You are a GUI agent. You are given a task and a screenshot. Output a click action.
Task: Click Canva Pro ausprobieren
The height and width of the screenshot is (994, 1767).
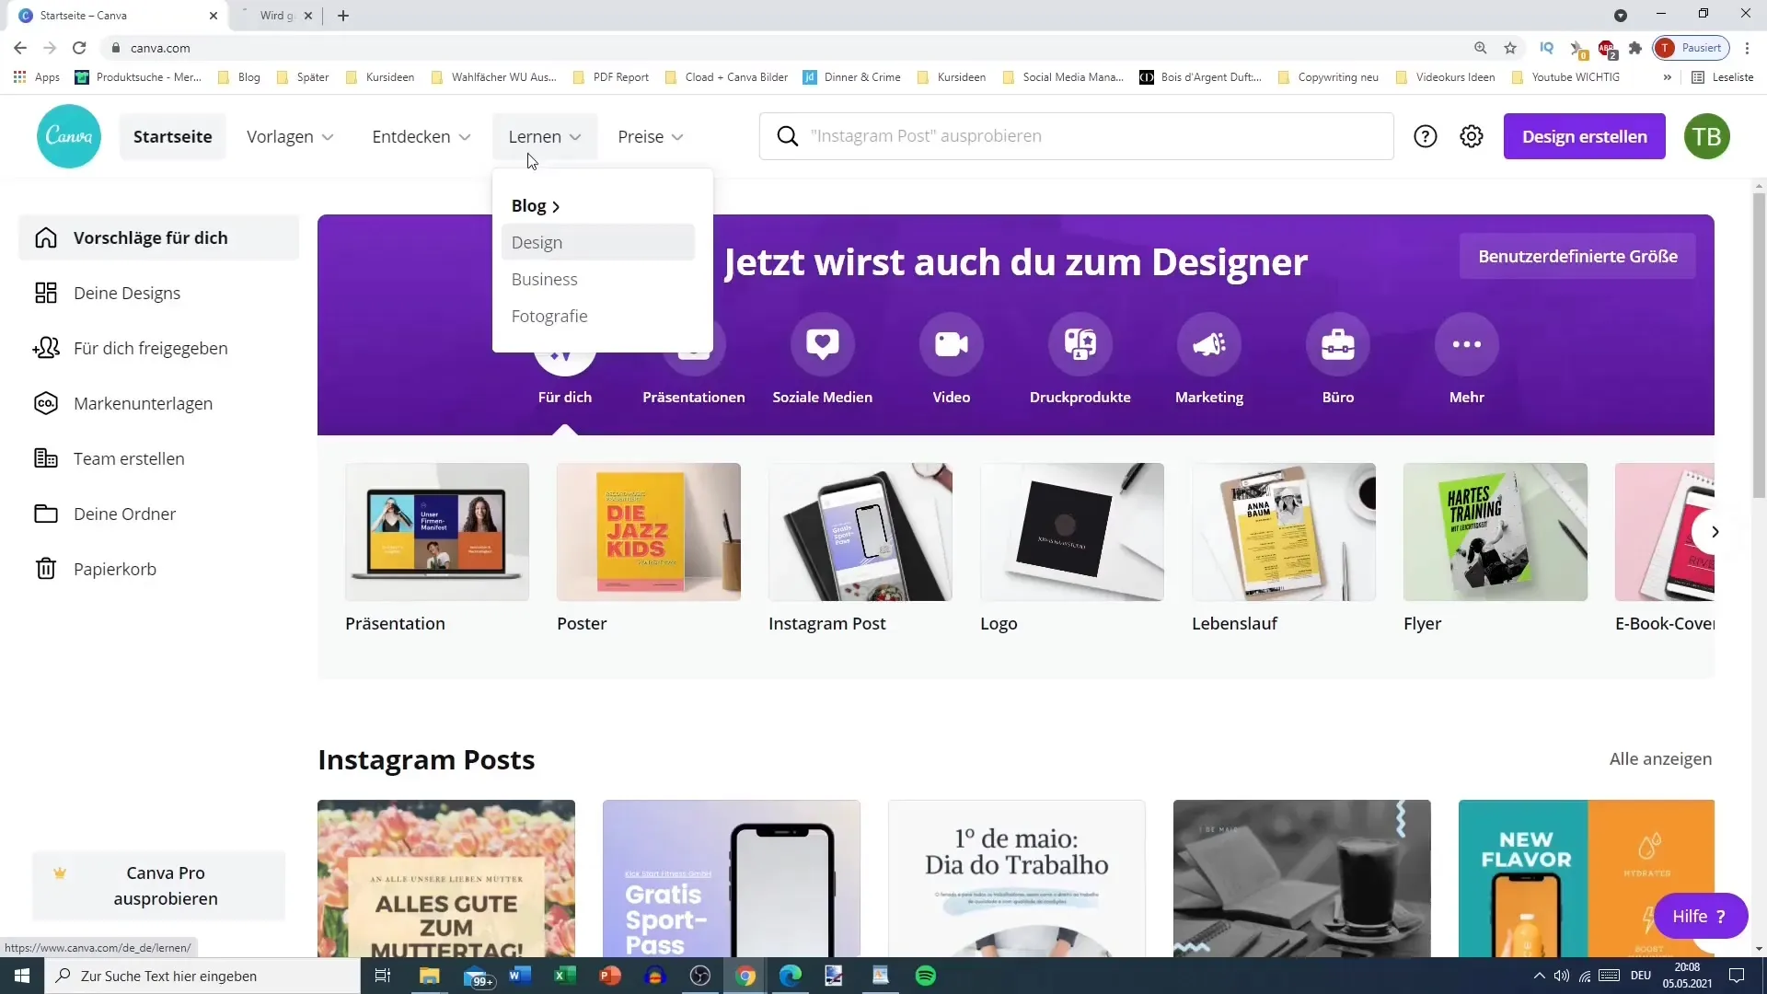[158, 885]
